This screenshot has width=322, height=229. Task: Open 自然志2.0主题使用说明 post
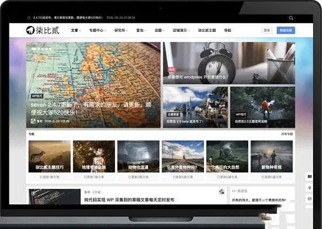pos(251,121)
